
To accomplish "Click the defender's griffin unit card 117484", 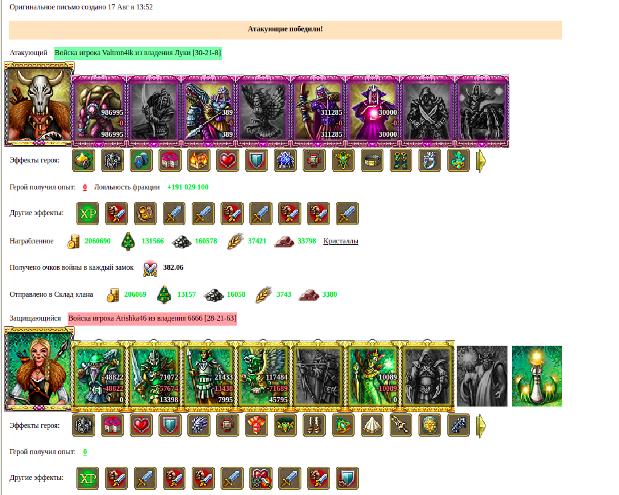I will coord(264,375).
